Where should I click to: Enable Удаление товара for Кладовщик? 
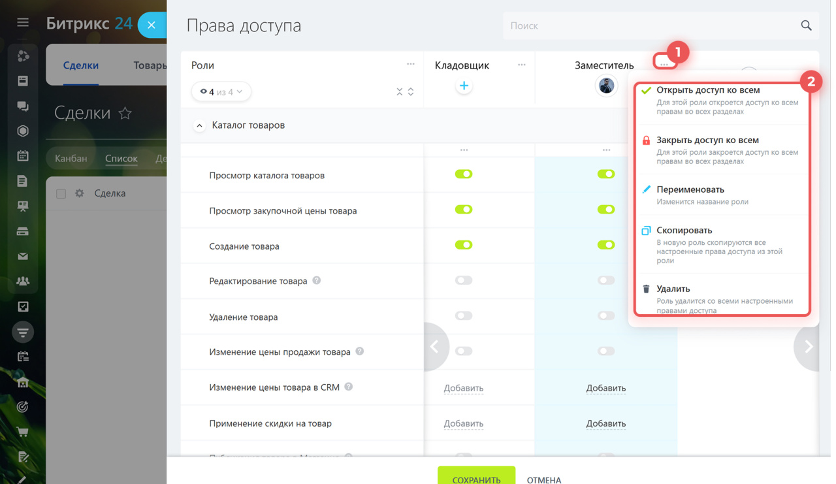pyautogui.click(x=464, y=315)
